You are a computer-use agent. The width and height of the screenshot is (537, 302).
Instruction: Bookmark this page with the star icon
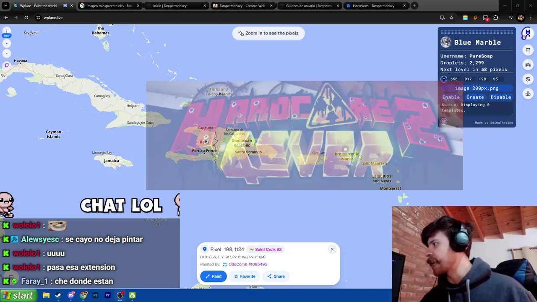[x=451, y=18]
